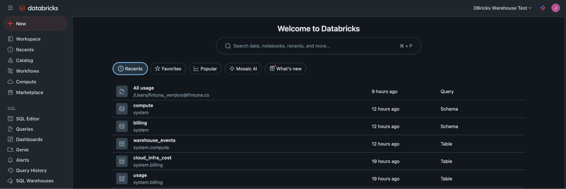Click the schema icon beside billing
The height and width of the screenshot is (189, 566).
point(122,126)
